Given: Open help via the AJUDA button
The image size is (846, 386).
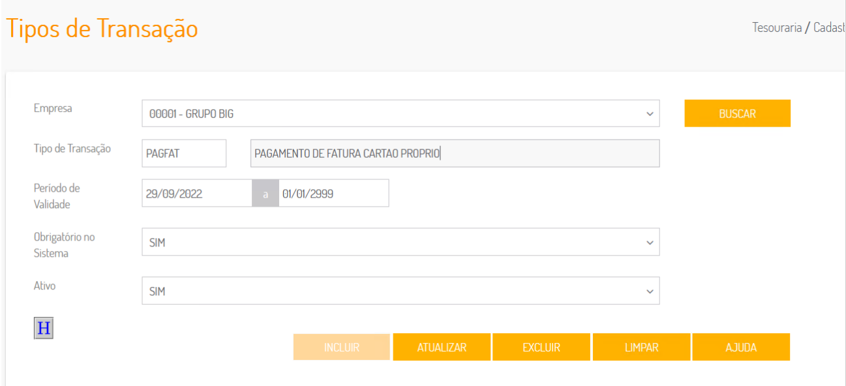Looking at the screenshot, I should [741, 347].
